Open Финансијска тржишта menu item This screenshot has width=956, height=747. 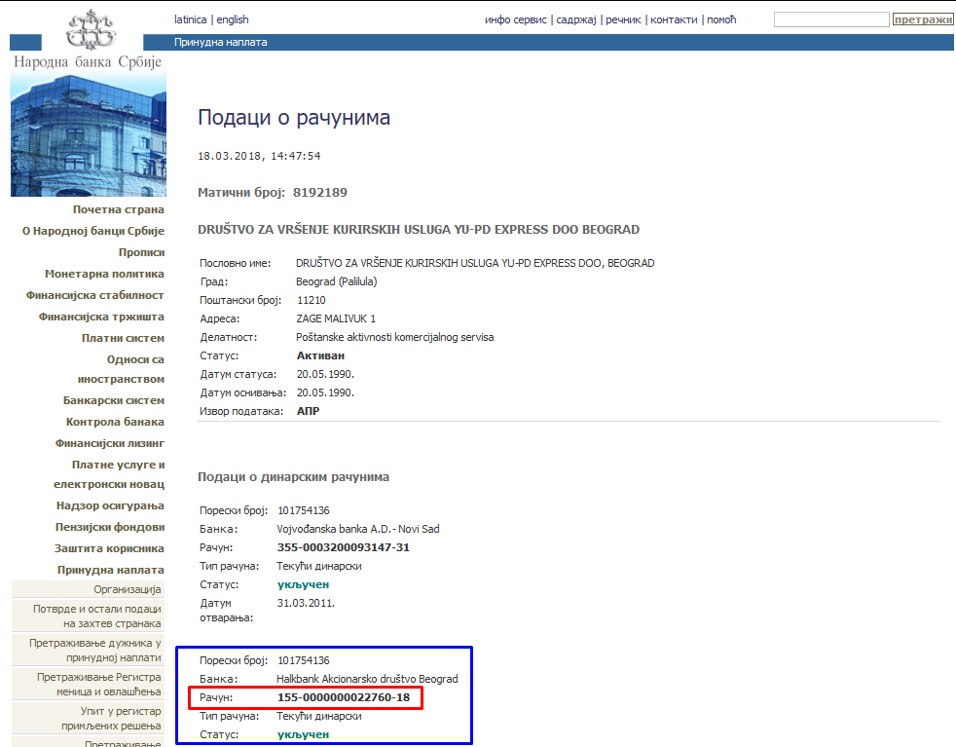[101, 317]
